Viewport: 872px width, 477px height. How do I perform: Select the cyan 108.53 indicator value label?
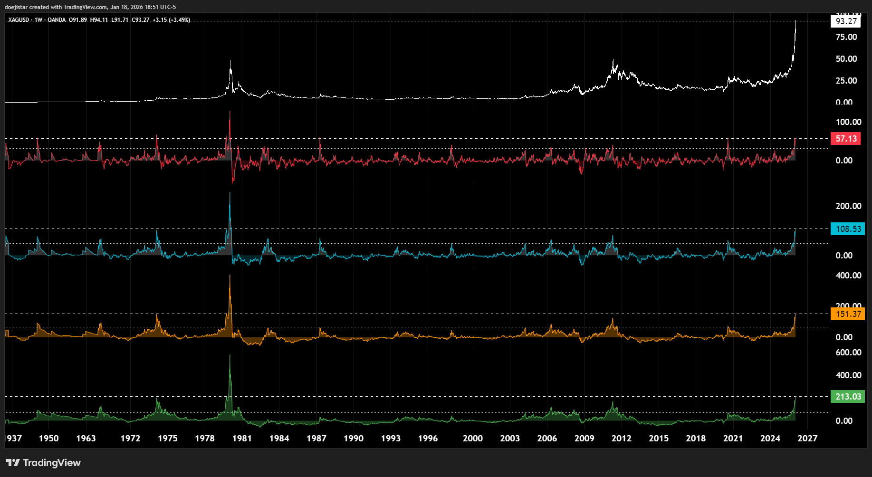click(848, 229)
